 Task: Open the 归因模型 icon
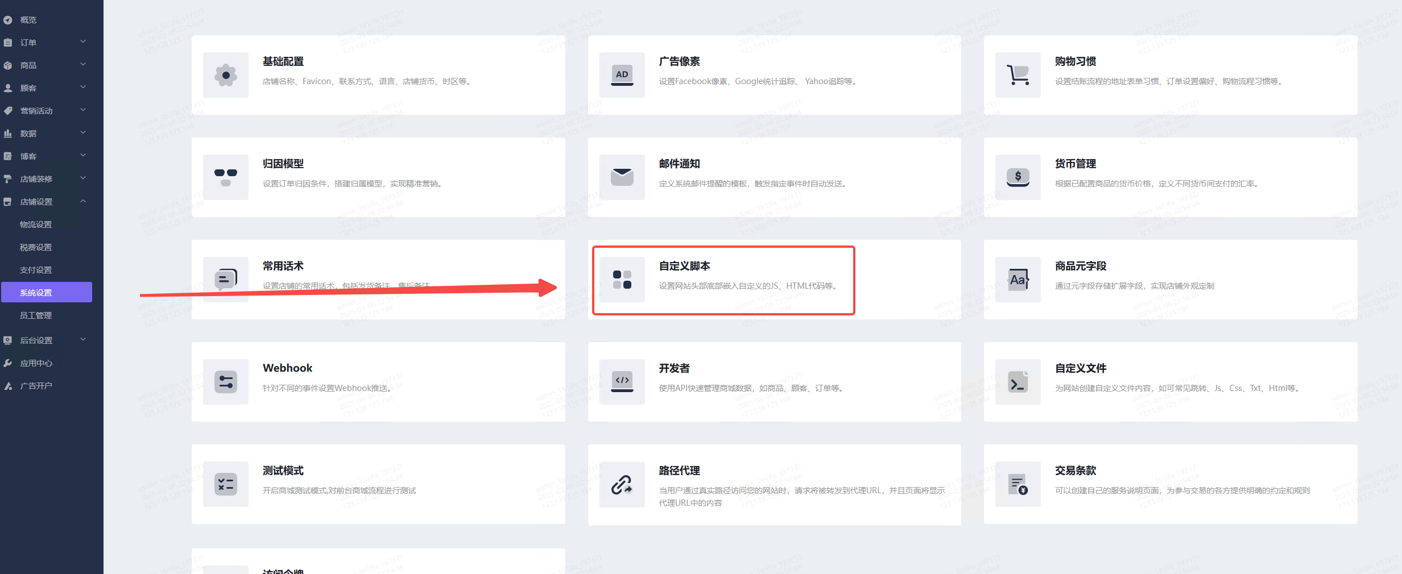pyautogui.click(x=226, y=177)
